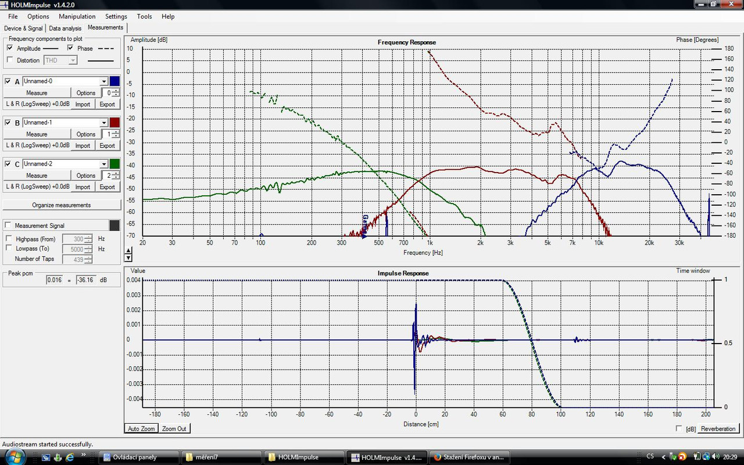Enable the Measurement Signal checkbox
Screen dimensions: 744x465
tap(8, 226)
